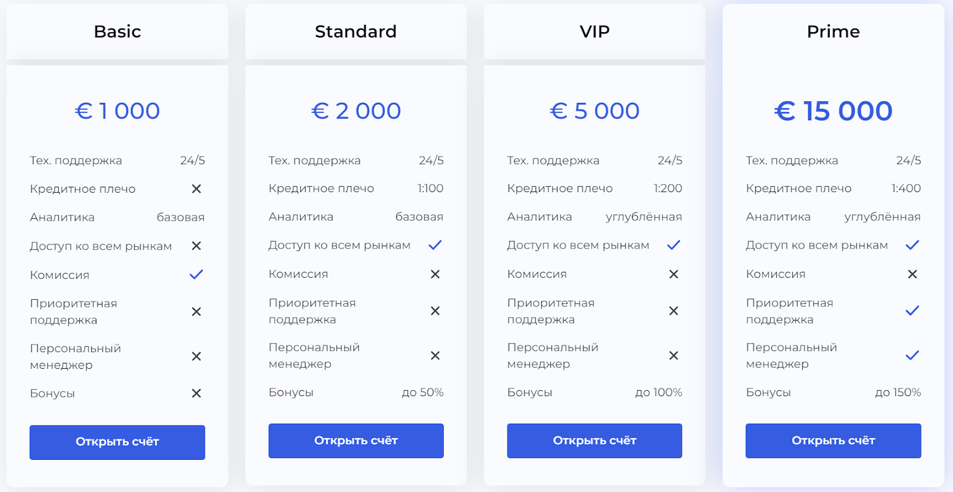Click the Prime Приоритетная поддержка checkmark icon

click(912, 311)
